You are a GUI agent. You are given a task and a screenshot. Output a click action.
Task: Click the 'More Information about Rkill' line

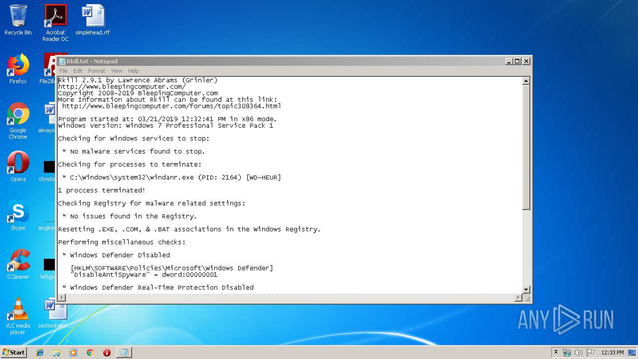[x=167, y=100]
